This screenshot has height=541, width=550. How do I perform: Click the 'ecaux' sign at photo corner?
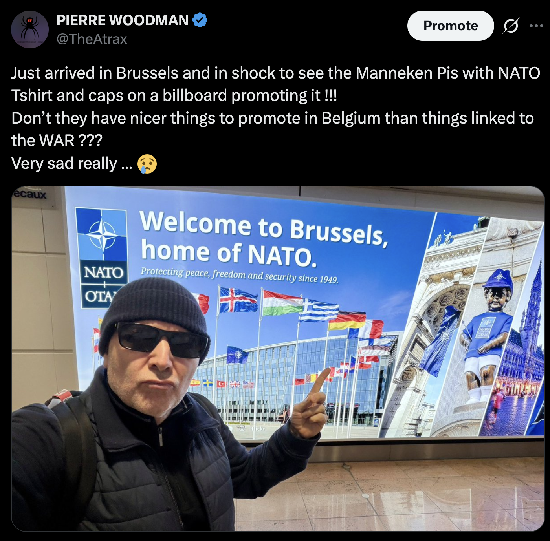30,194
